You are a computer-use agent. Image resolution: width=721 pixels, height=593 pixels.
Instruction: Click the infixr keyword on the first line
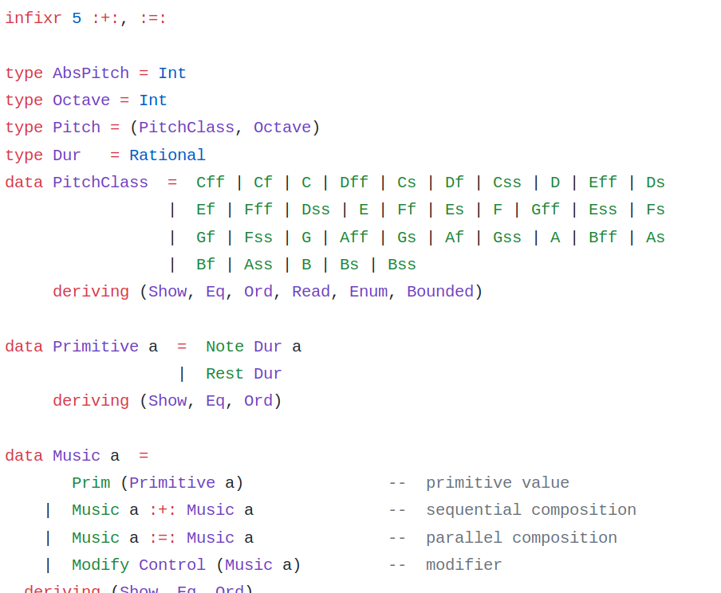tap(33, 18)
